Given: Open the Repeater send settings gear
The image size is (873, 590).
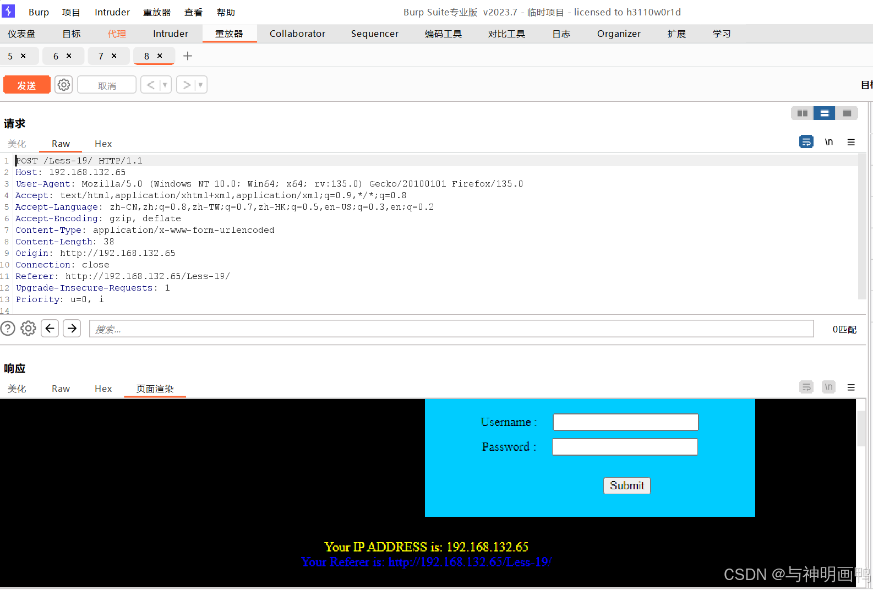Looking at the screenshot, I should (64, 85).
